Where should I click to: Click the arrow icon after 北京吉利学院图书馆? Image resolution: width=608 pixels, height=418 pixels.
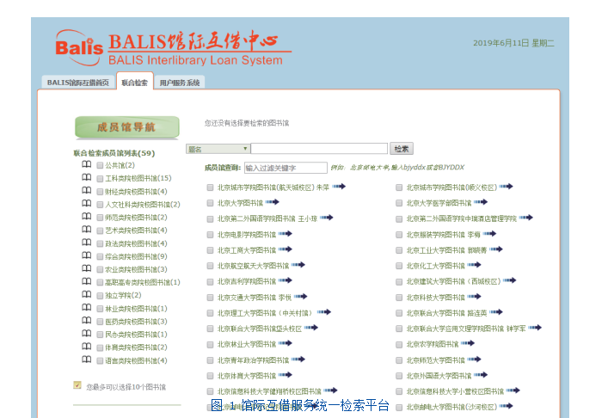coord(286,280)
